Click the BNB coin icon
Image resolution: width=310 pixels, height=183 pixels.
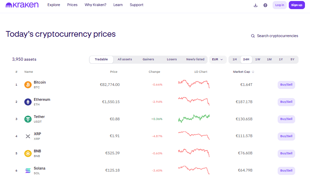point(28,153)
